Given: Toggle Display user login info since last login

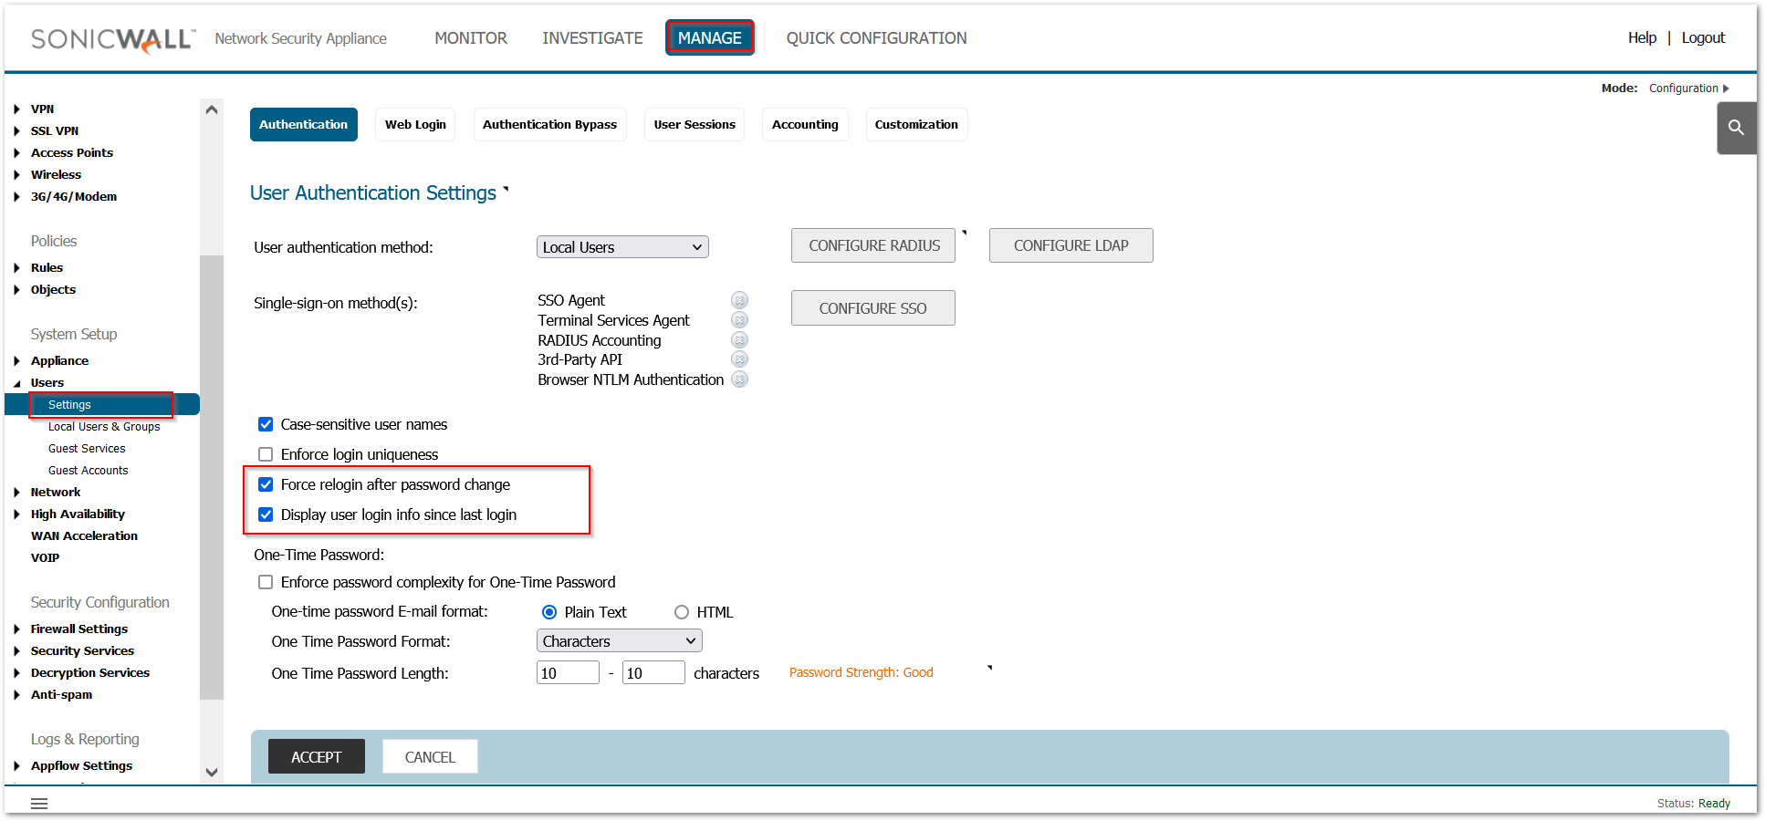Looking at the screenshot, I should (266, 514).
